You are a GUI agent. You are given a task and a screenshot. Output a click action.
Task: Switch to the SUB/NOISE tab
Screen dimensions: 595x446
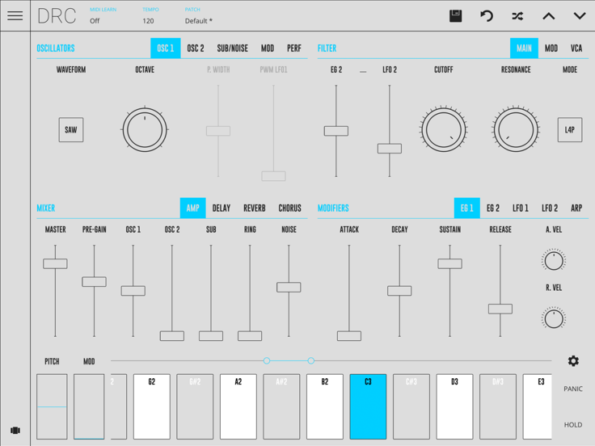[x=232, y=48]
